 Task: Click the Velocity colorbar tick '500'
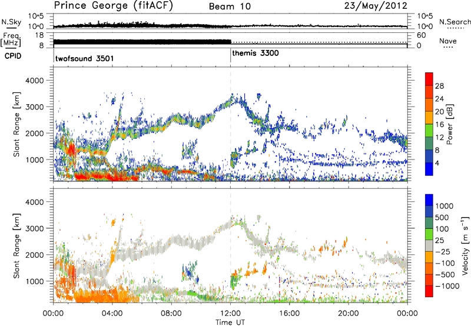(442, 217)
